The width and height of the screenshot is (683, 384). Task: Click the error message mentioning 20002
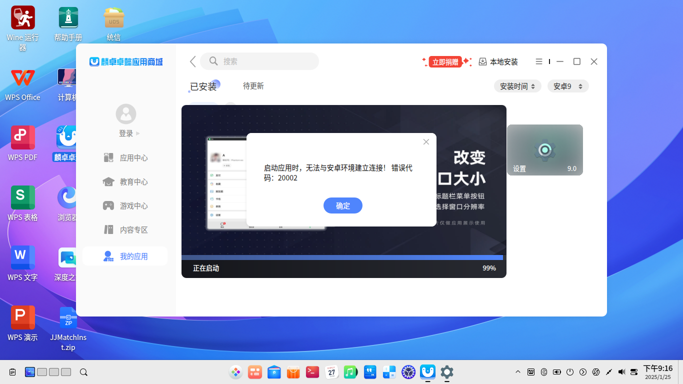tap(338, 173)
